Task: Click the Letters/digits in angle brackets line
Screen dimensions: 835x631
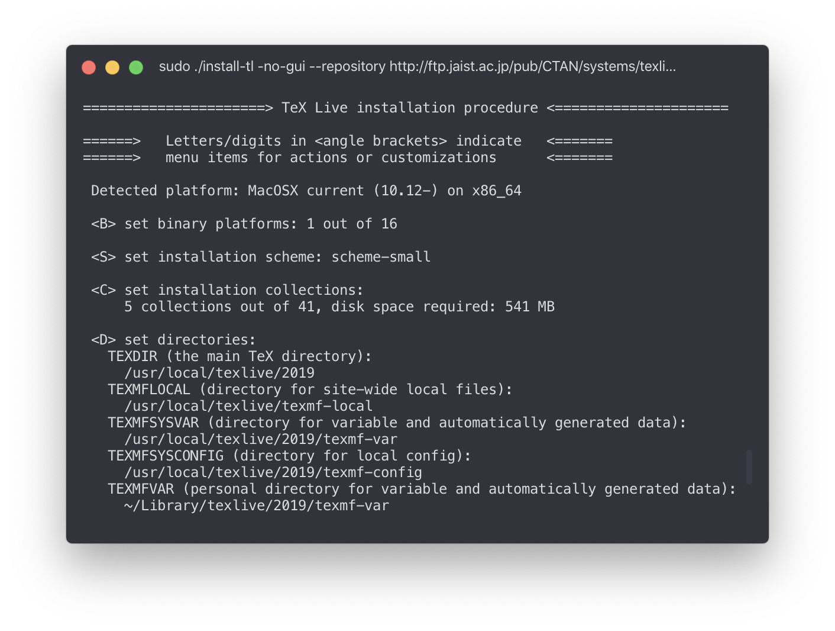Action: (343, 141)
